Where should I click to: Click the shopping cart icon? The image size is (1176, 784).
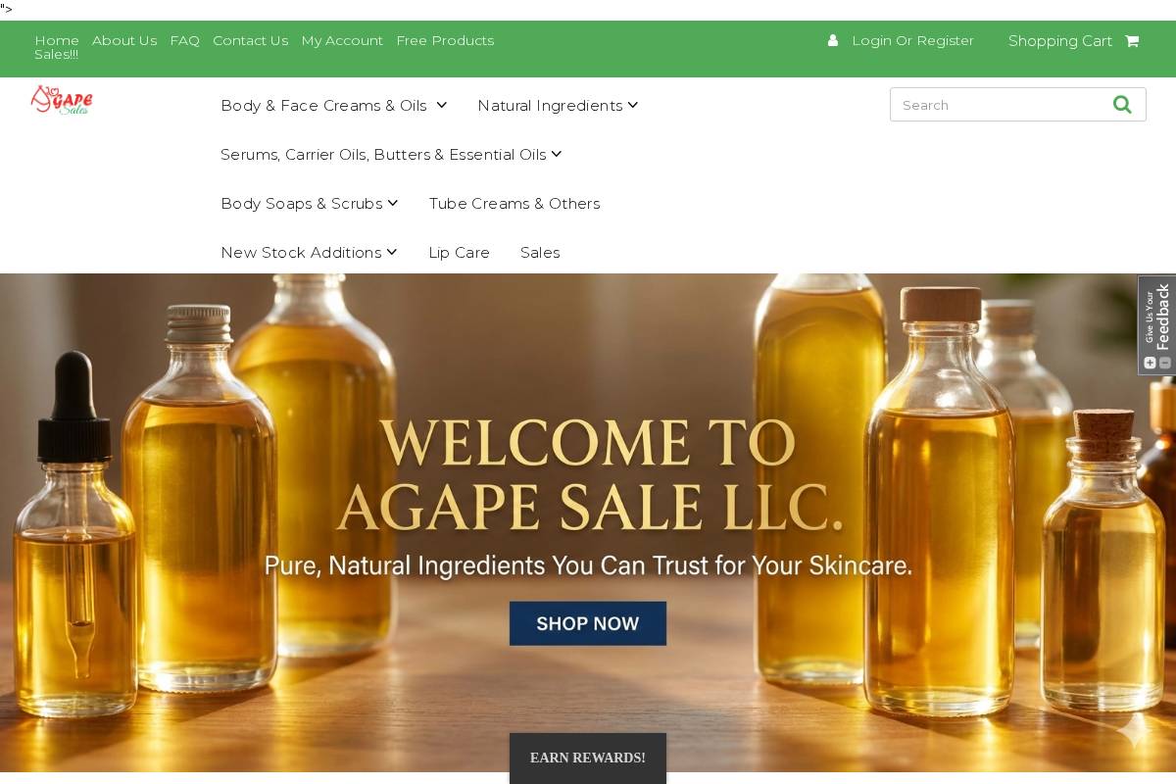coord(1131,41)
